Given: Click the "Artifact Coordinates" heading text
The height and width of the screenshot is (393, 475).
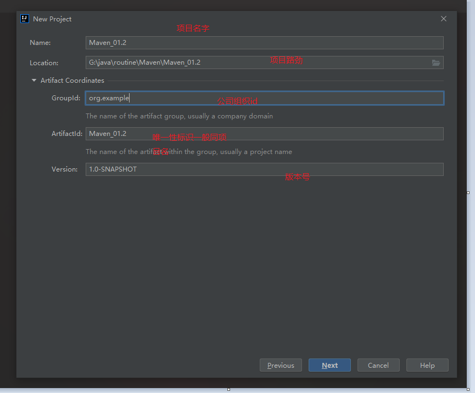Looking at the screenshot, I should coord(72,81).
